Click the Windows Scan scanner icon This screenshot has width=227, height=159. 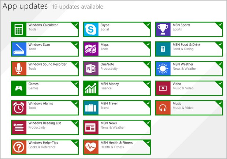click(18, 49)
